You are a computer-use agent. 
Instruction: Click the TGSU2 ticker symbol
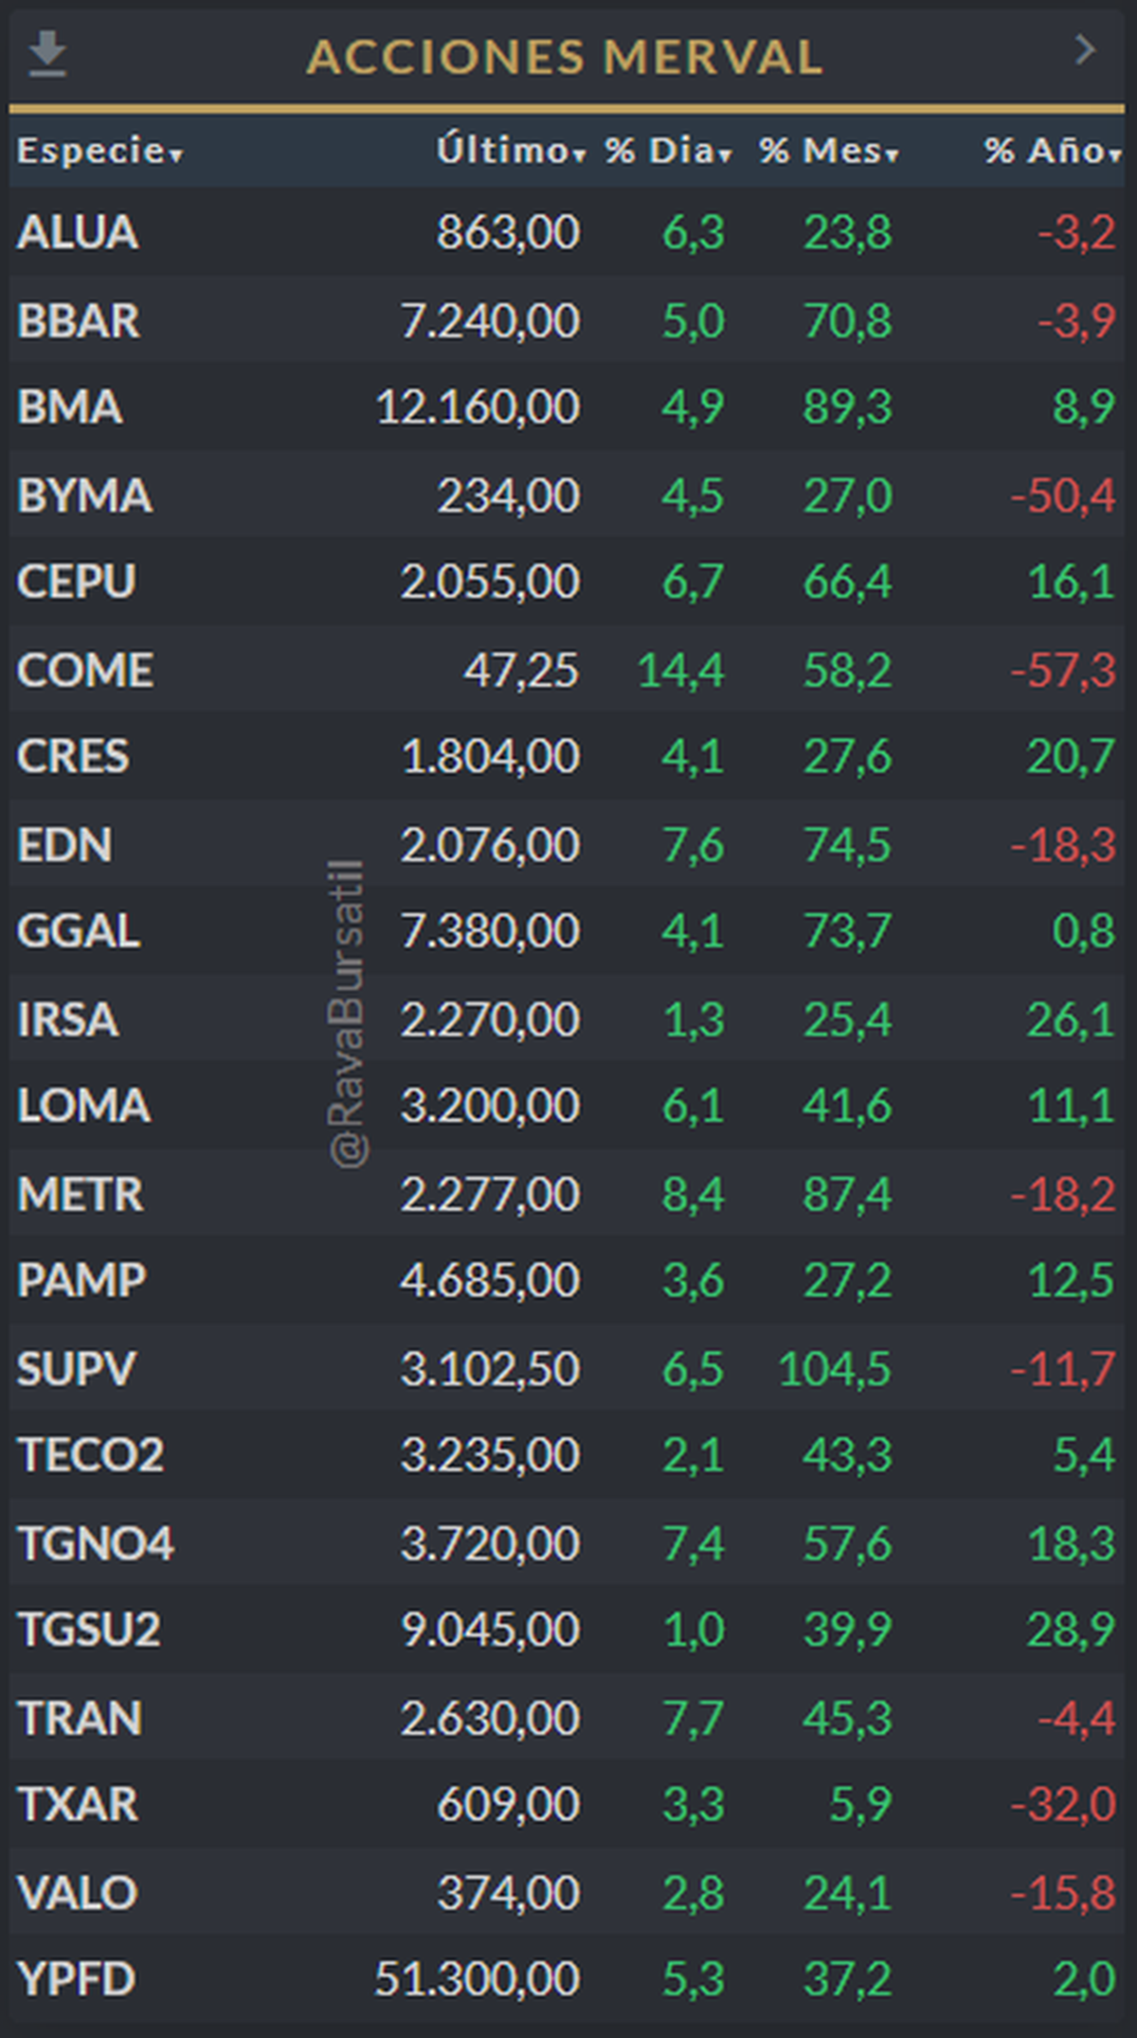pos(90,1631)
